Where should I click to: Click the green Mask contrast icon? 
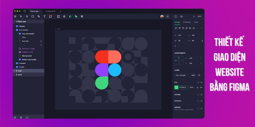(x=70, y=16)
